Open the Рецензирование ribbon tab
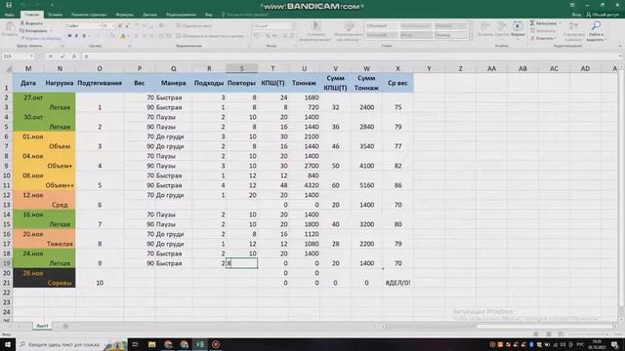Image resolution: width=625 pixels, height=351 pixels. tap(181, 15)
